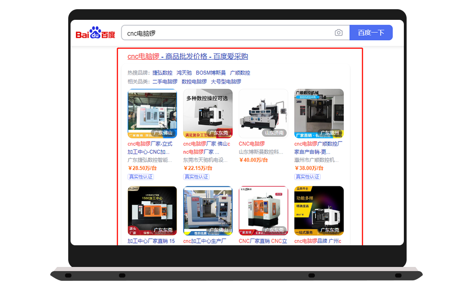Click 真实性认证 badge under ¥28.50万 product
Image resolution: width=473 pixels, height=290 pixels.
(141, 177)
